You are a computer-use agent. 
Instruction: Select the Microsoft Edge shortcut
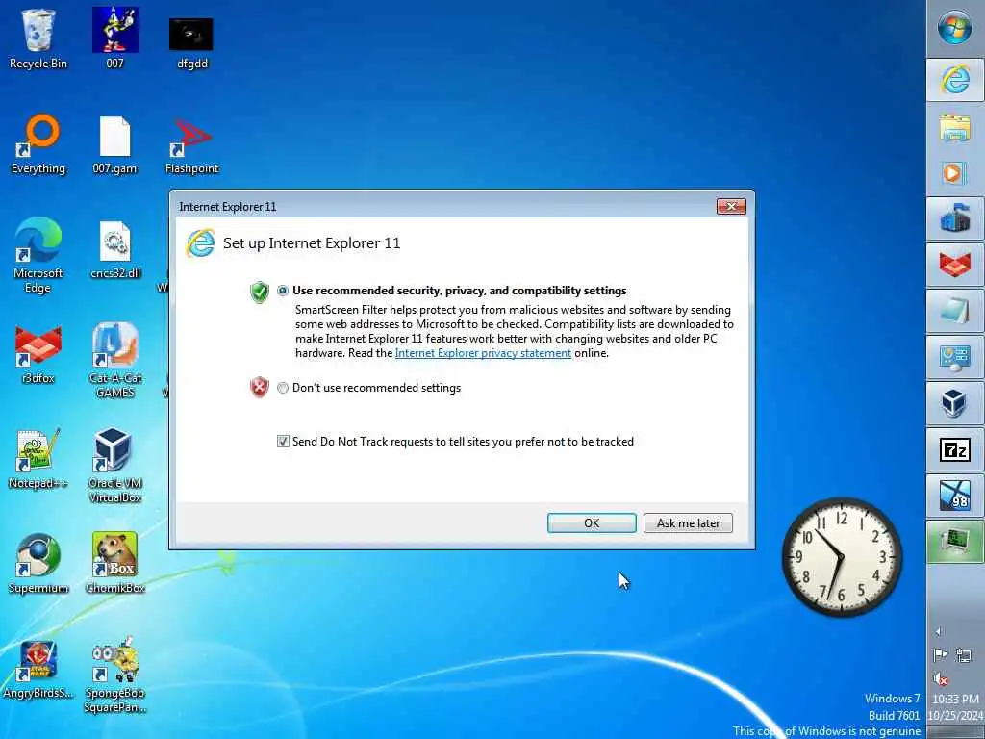click(x=38, y=255)
